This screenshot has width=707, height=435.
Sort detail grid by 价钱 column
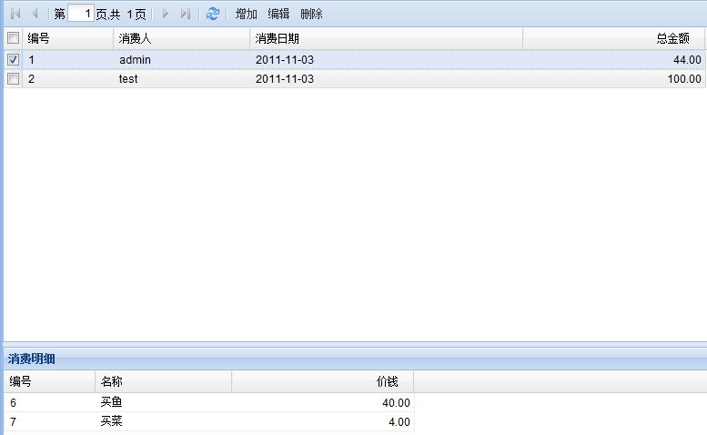pos(322,381)
